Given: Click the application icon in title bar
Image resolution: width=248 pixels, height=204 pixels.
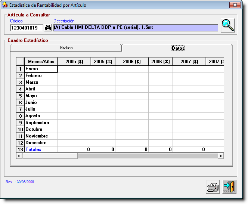Looking at the screenshot, I should [4, 5].
